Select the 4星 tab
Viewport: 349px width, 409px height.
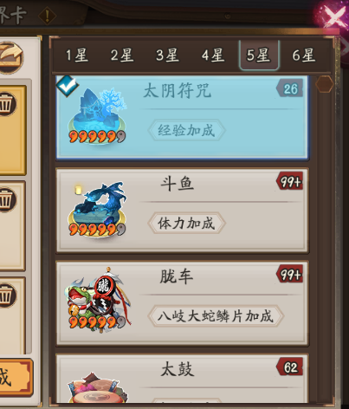point(213,55)
